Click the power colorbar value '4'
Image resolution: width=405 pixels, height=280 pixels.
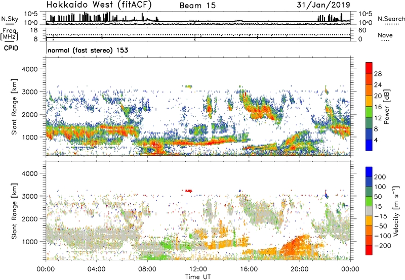(x=376, y=141)
